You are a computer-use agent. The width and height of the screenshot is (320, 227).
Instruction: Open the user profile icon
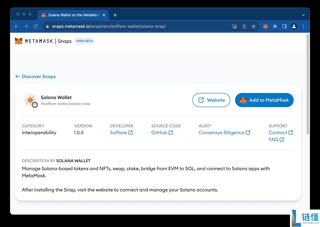click(294, 26)
